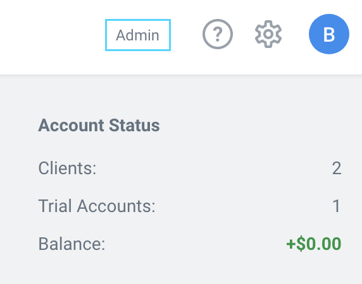Click the Clients count of 2
362x284 pixels.
(x=337, y=168)
